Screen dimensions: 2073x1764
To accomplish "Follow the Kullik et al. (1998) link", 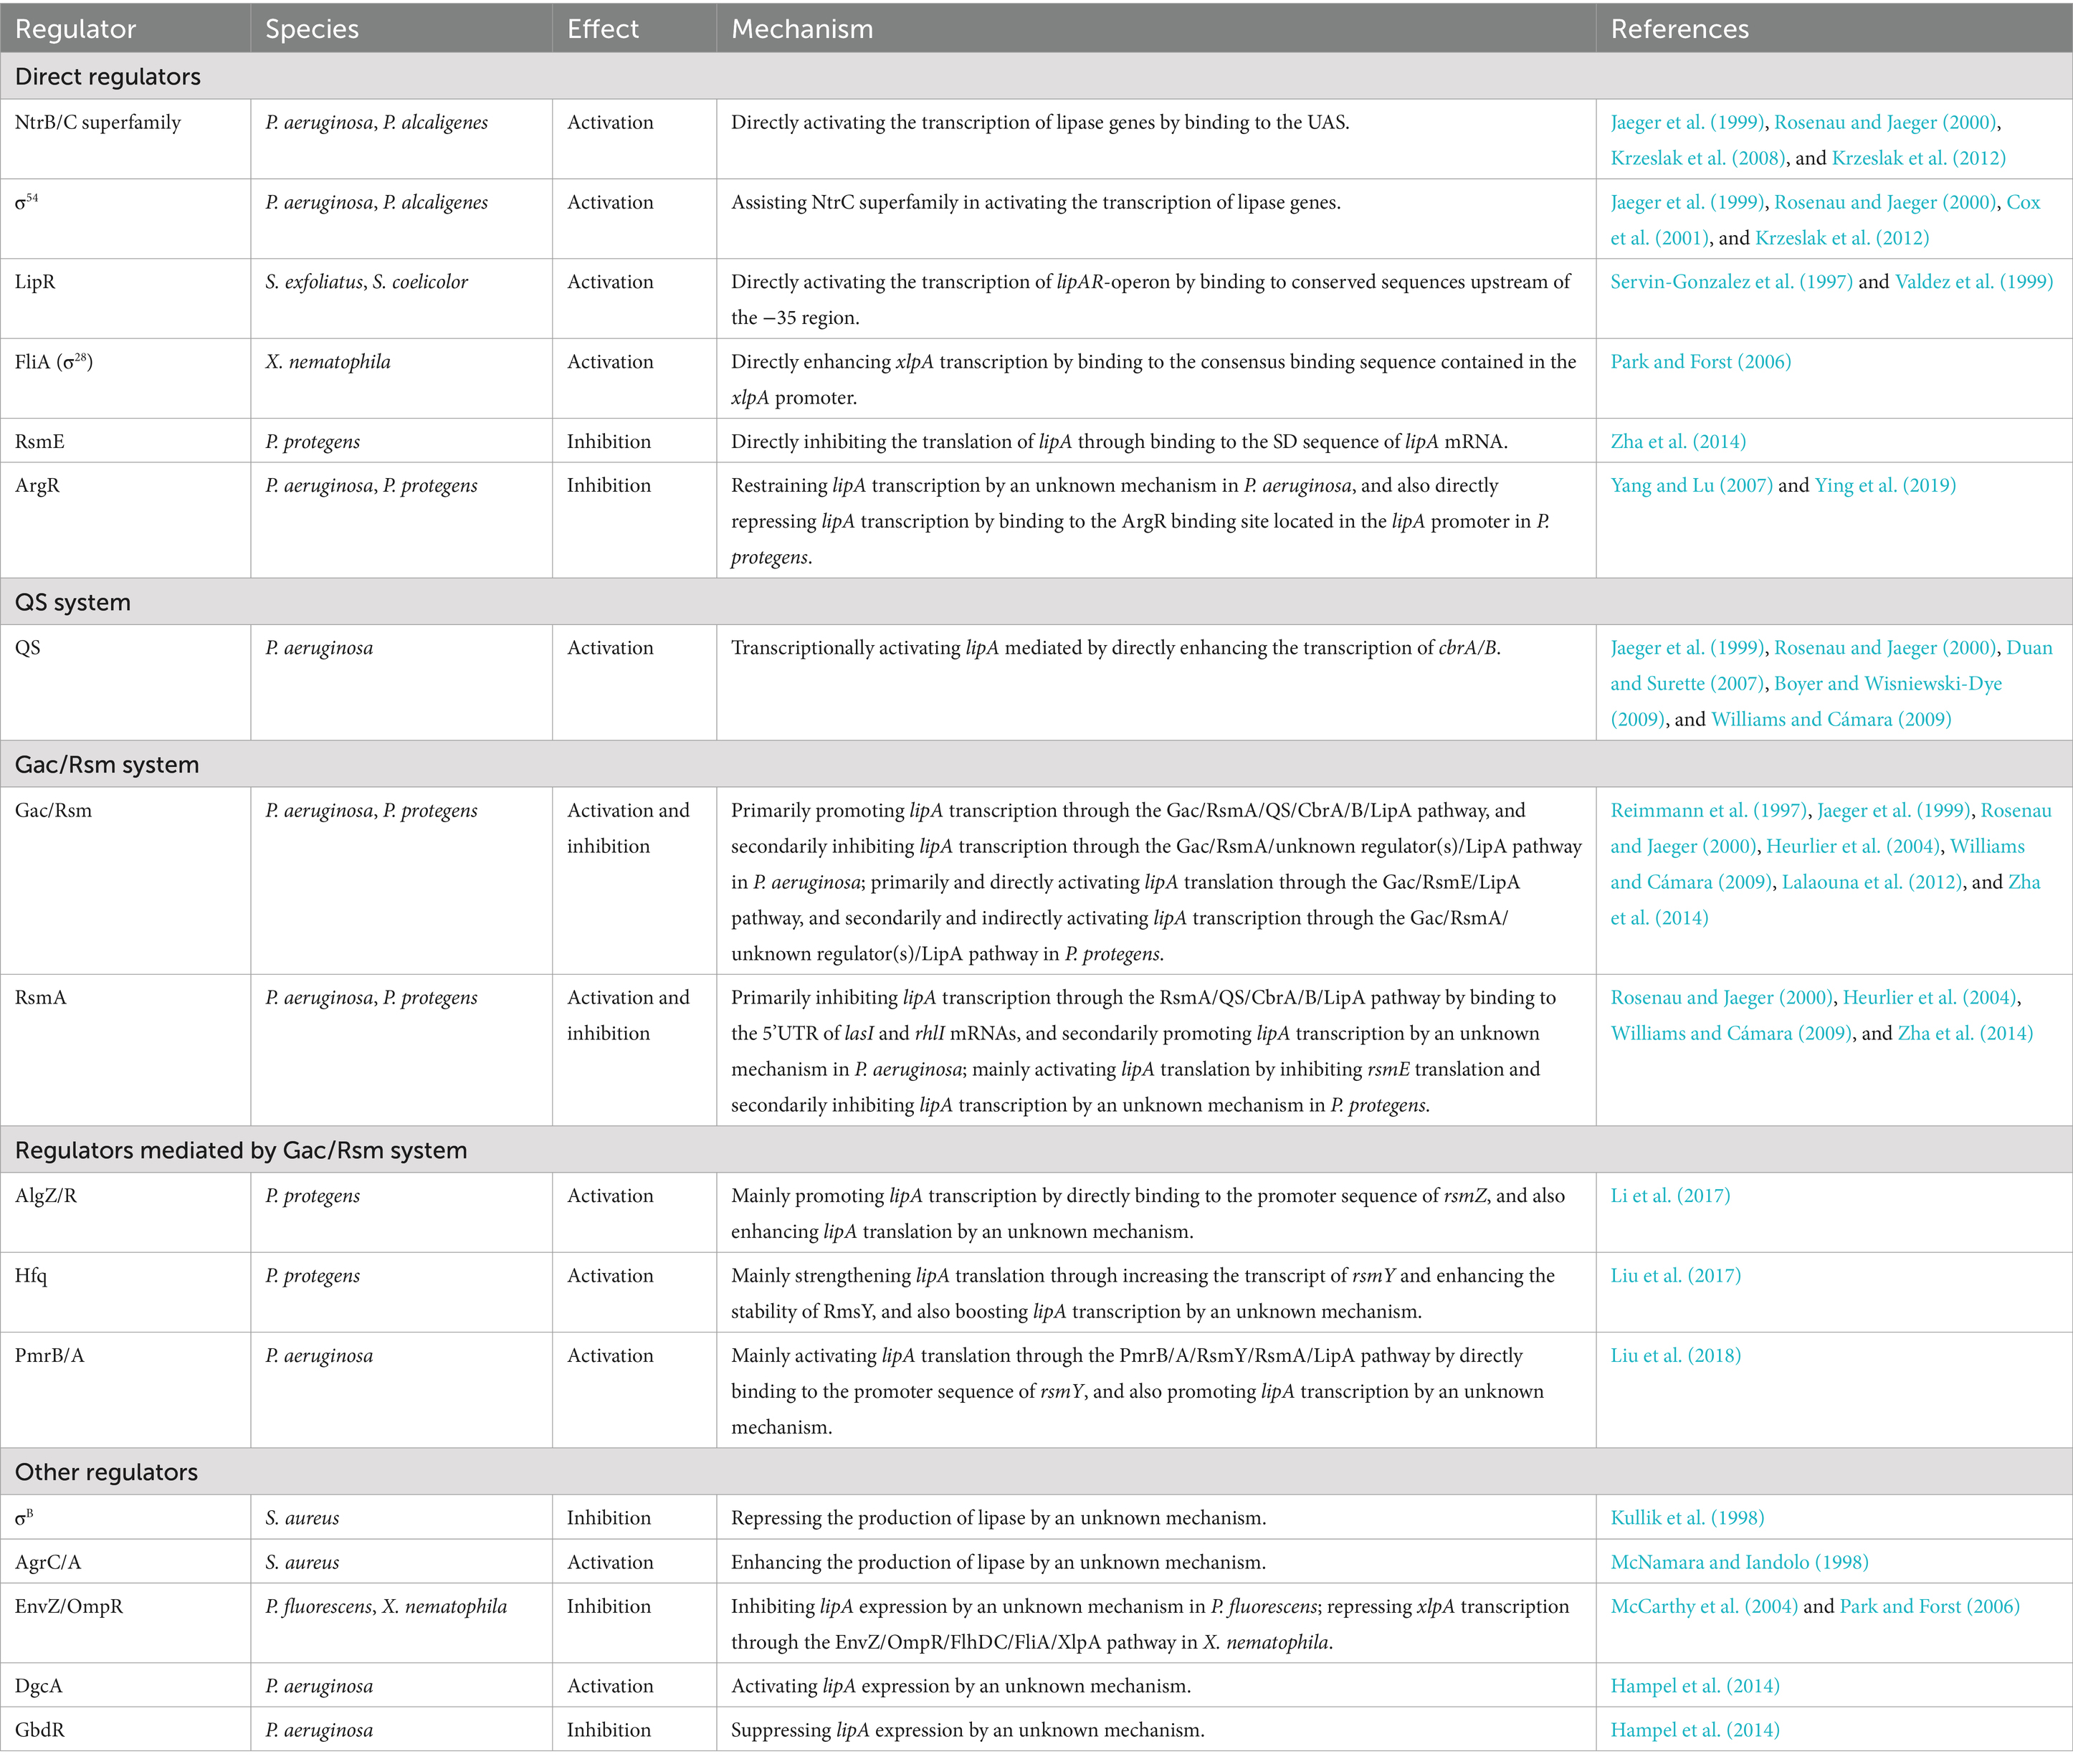I will coord(1687,1518).
